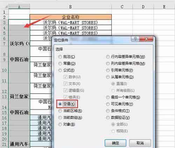Toggle the 错误(E) checkbox
Image resolution: width=175 pixels, height=148 pixels.
point(65,97)
